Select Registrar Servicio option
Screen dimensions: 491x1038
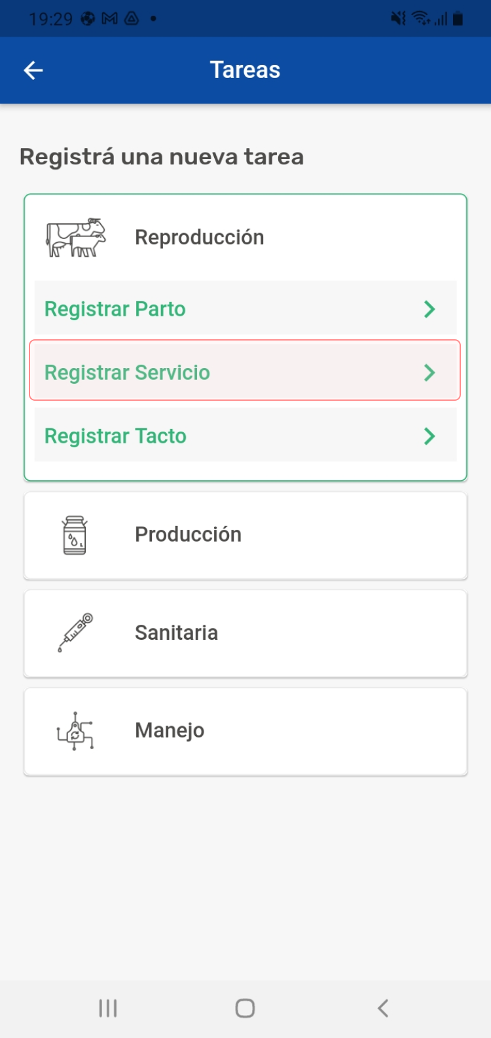pyautogui.click(x=128, y=373)
